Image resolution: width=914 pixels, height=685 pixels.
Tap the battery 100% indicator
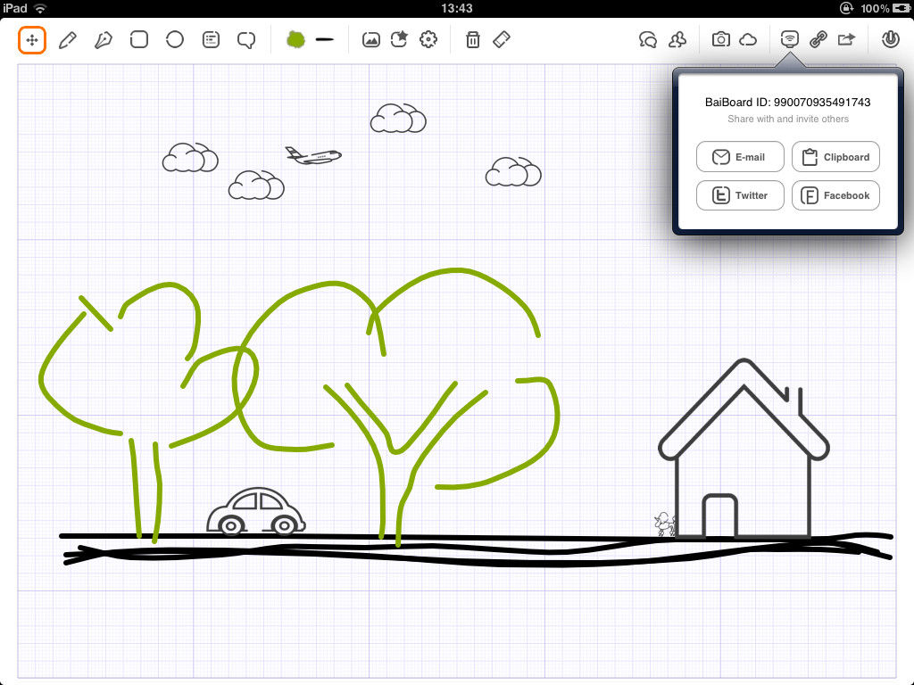click(885, 8)
